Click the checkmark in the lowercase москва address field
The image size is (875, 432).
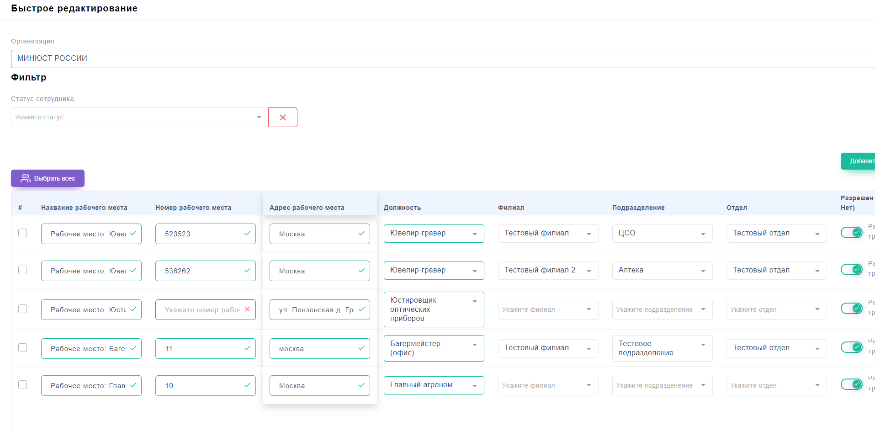tap(361, 348)
